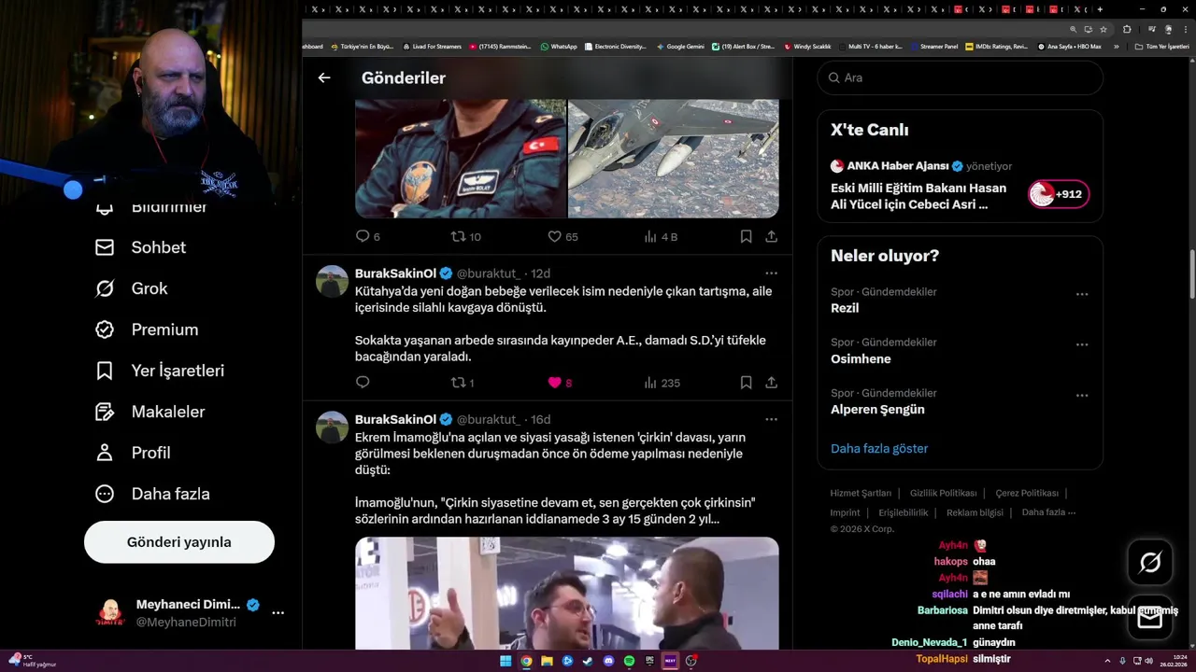This screenshot has width=1196, height=672.
Task: Open Tüm Yer İşaretleri bookmarks folder
Action: coord(1161,46)
